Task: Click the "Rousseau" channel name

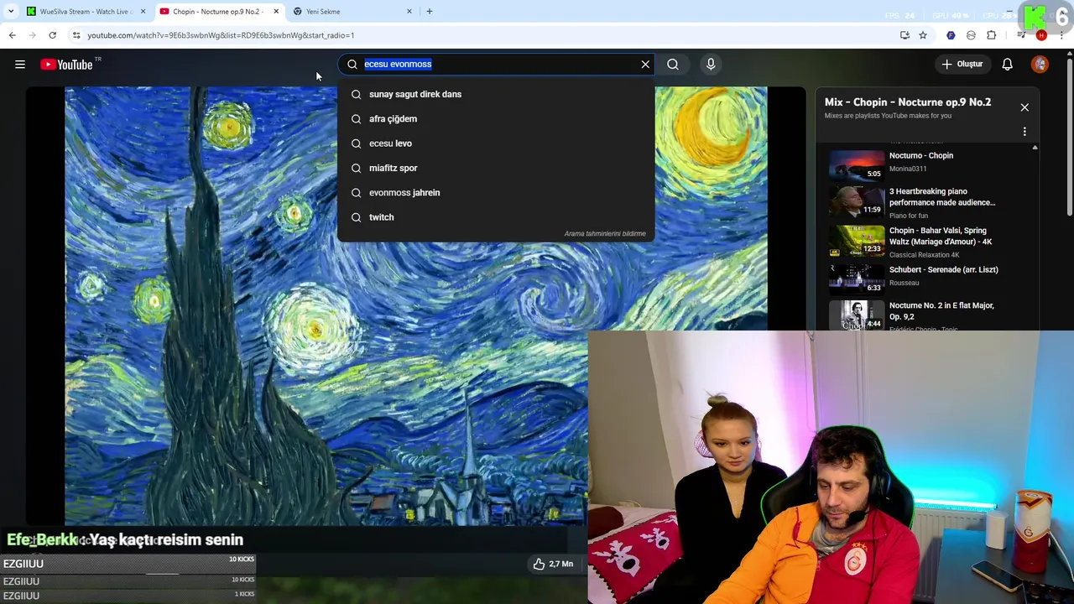Action: [x=904, y=283]
